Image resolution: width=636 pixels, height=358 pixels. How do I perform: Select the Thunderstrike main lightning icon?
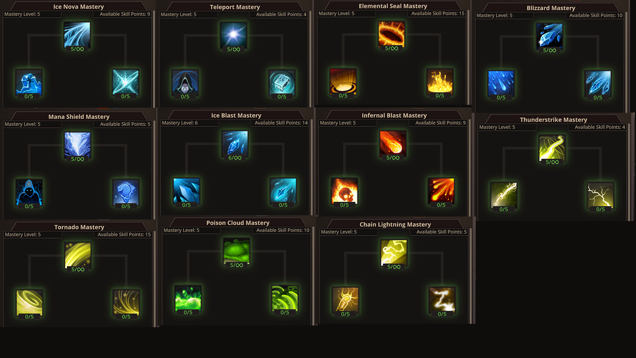click(x=552, y=147)
